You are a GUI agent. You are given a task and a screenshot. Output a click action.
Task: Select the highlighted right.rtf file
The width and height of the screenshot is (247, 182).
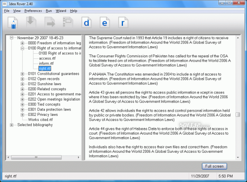(45, 68)
